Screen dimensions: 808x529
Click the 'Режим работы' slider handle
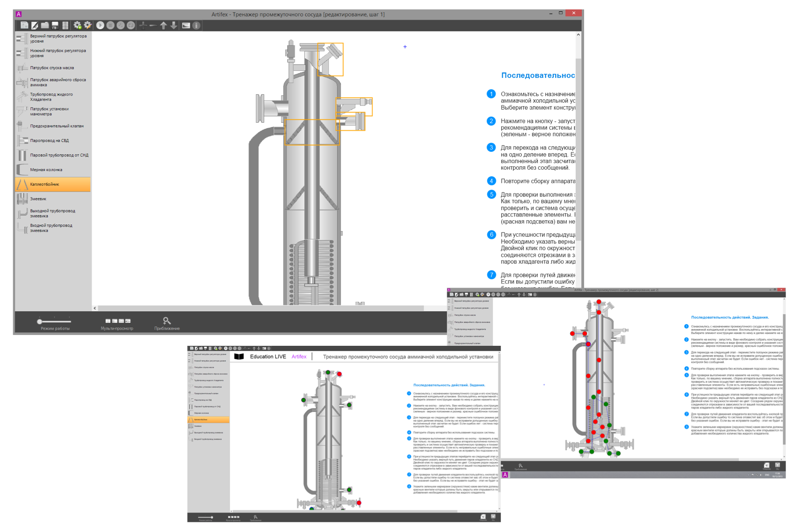pos(40,321)
